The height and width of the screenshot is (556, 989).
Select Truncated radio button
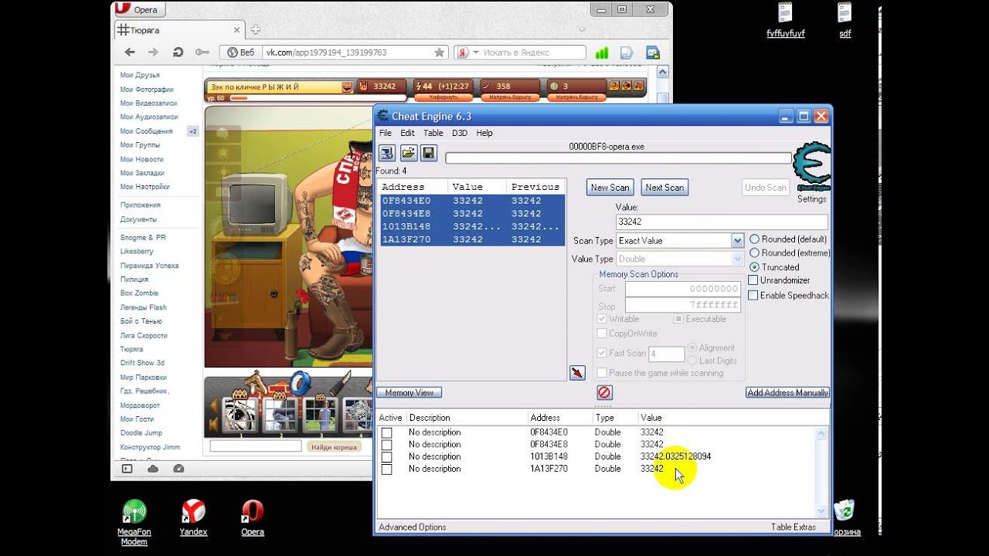[x=755, y=266]
